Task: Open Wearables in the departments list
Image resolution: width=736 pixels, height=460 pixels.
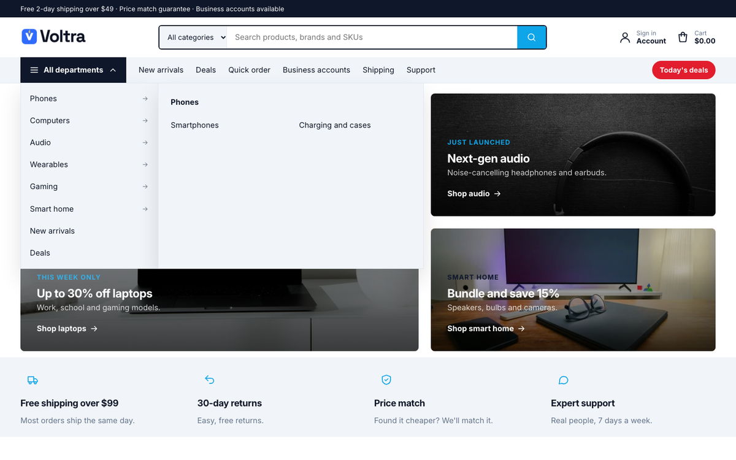Action: (x=90, y=165)
